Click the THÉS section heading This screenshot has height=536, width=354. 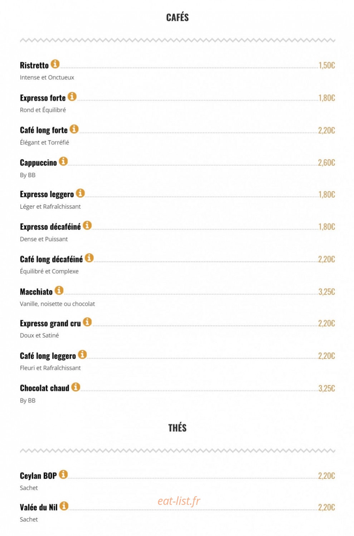coord(177,428)
